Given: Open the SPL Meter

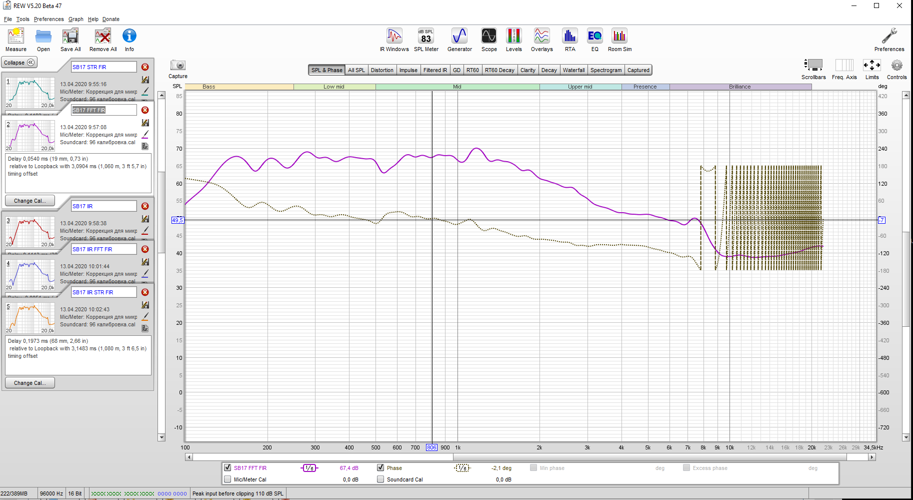Looking at the screenshot, I should tap(426, 40).
